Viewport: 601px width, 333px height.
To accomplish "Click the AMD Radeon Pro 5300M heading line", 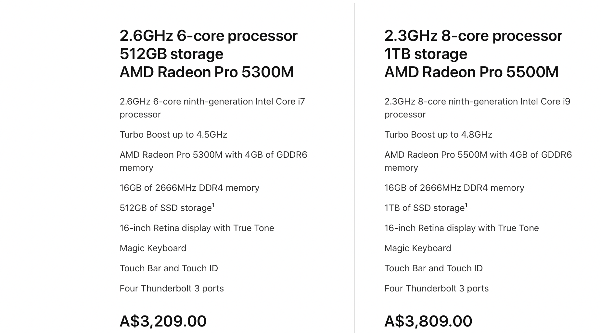I will (x=207, y=72).
